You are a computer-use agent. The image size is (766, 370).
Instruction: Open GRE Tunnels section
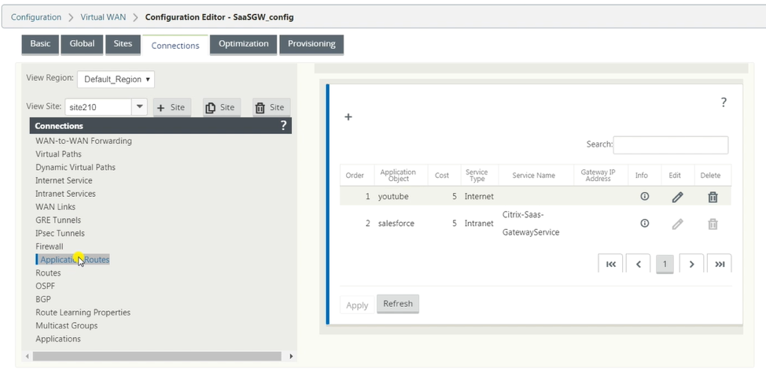(58, 220)
